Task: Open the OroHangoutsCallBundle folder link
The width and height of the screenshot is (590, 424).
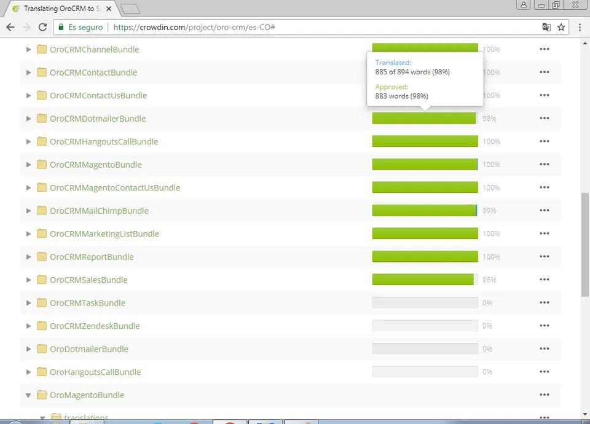Action: (95, 372)
